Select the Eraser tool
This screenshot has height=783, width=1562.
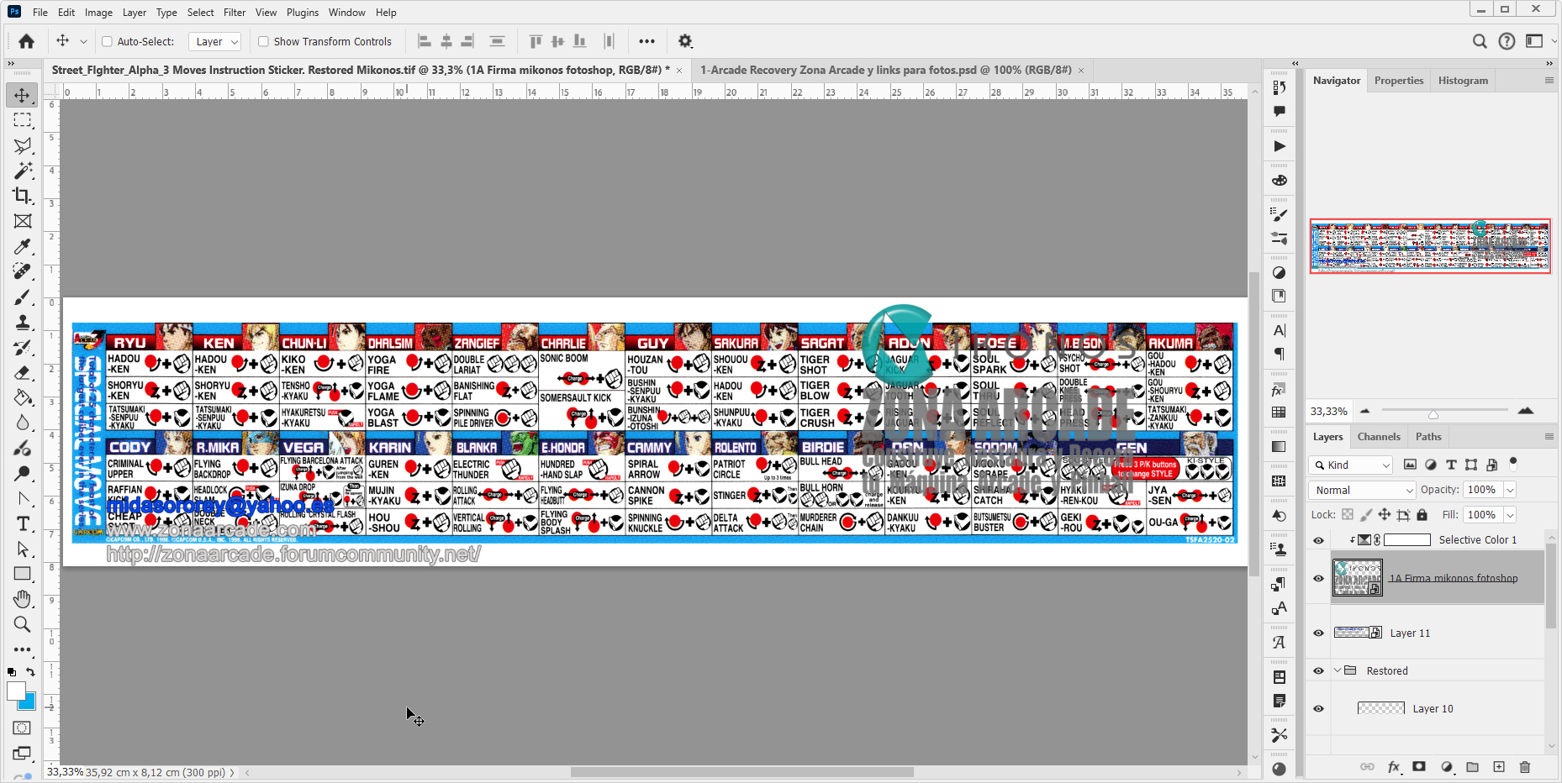tap(23, 373)
